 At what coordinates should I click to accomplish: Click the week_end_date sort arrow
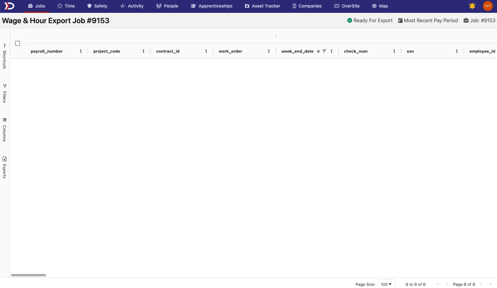point(318,51)
